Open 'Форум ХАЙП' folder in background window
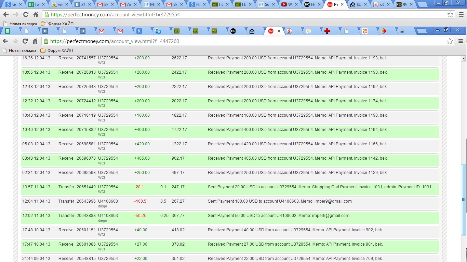467x262 pixels. [x=57, y=24]
